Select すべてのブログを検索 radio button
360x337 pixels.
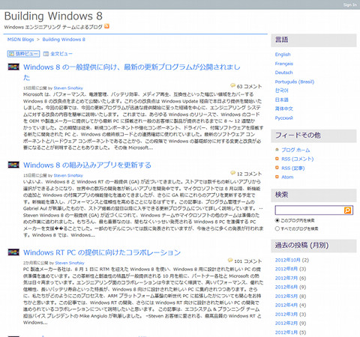coord(277,228)
